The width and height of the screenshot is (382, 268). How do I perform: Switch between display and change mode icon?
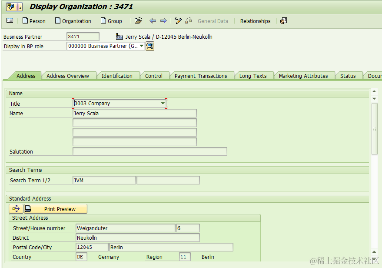tap(178, 21)
